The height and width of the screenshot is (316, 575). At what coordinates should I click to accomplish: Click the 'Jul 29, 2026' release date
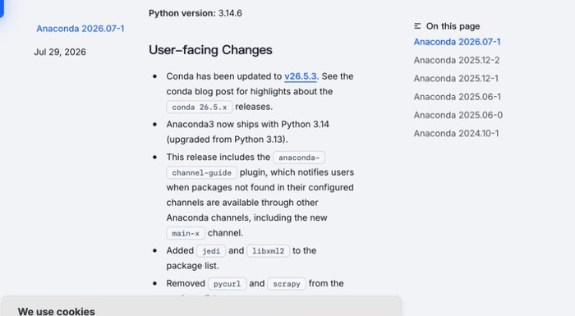[60, 52]
